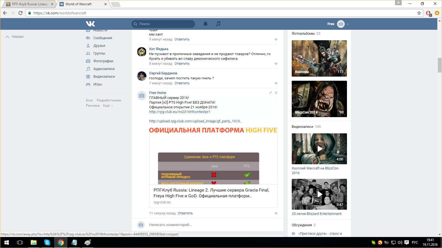Open notifications bell icon
Image resolution: width=442 pixels, height=248 pixels.
pyautogui.click(x=206, y=24)
